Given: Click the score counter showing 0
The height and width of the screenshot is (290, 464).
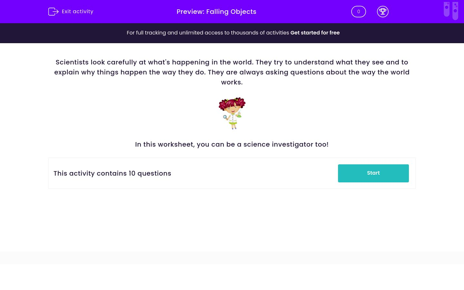Looking at the screenshot, I should (x=358, y=12).
